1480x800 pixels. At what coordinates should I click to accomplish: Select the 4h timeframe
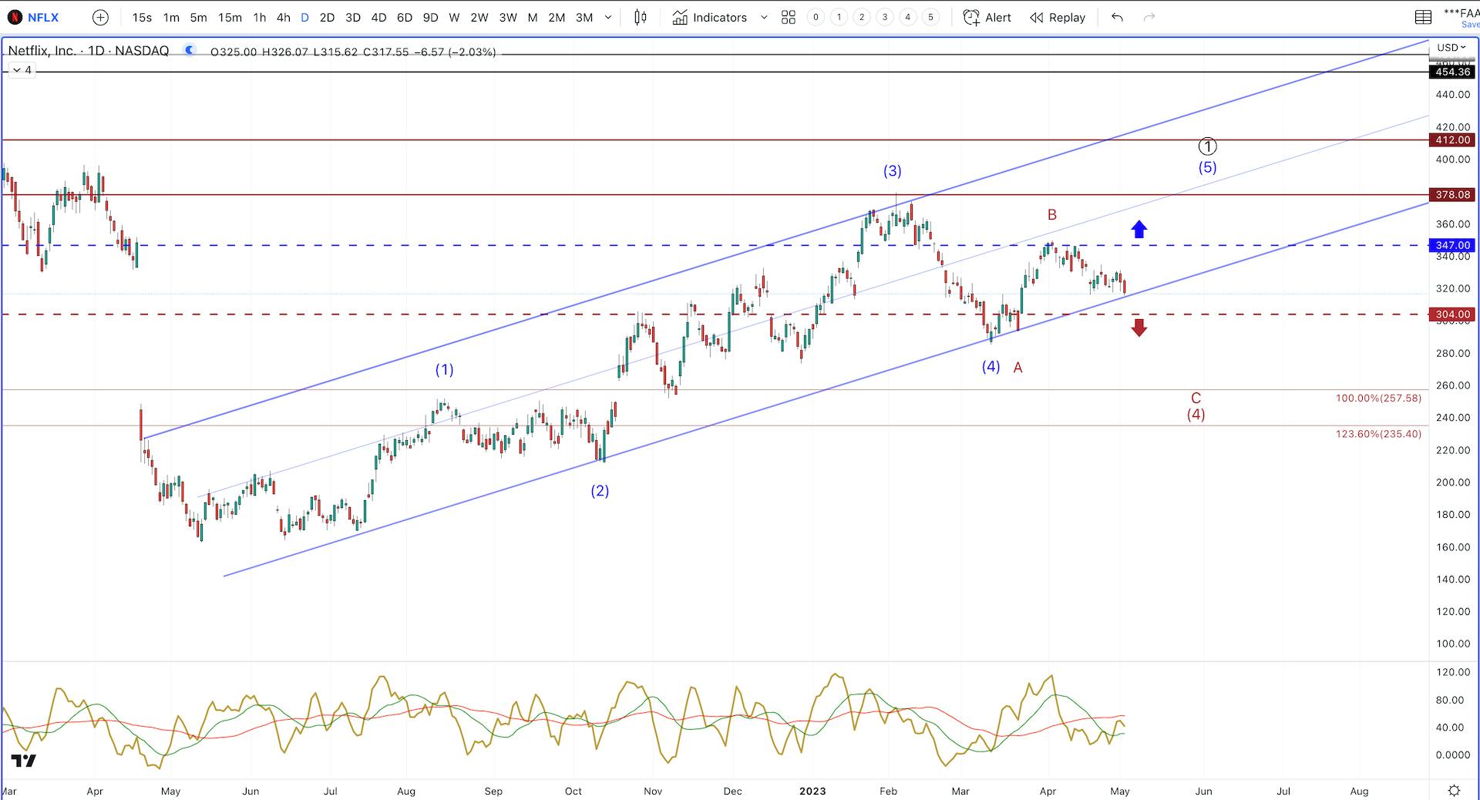[x=283, y=17]
